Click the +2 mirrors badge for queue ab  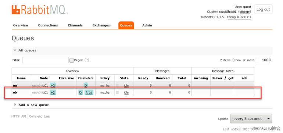pyautogui.click(x=53, y=93)
